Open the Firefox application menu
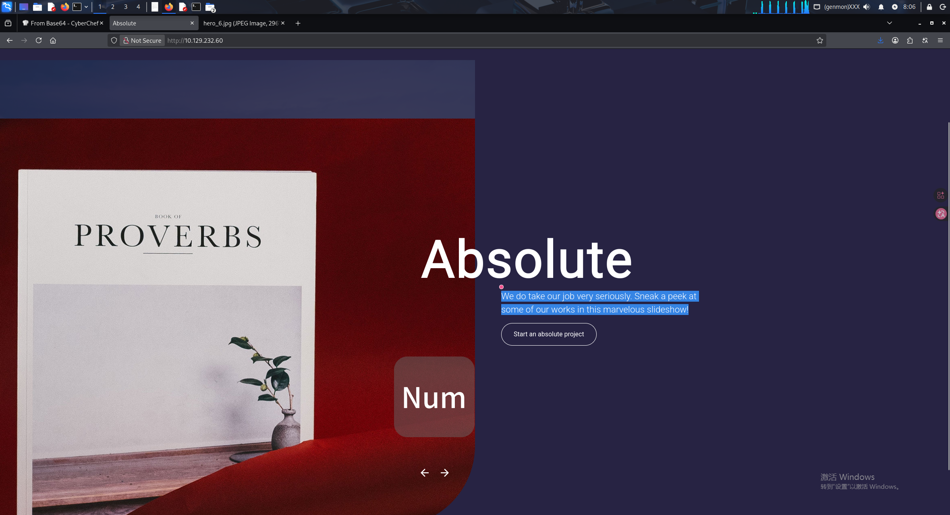Viewport: 950px width, 515px height. (x=940, y=40)
